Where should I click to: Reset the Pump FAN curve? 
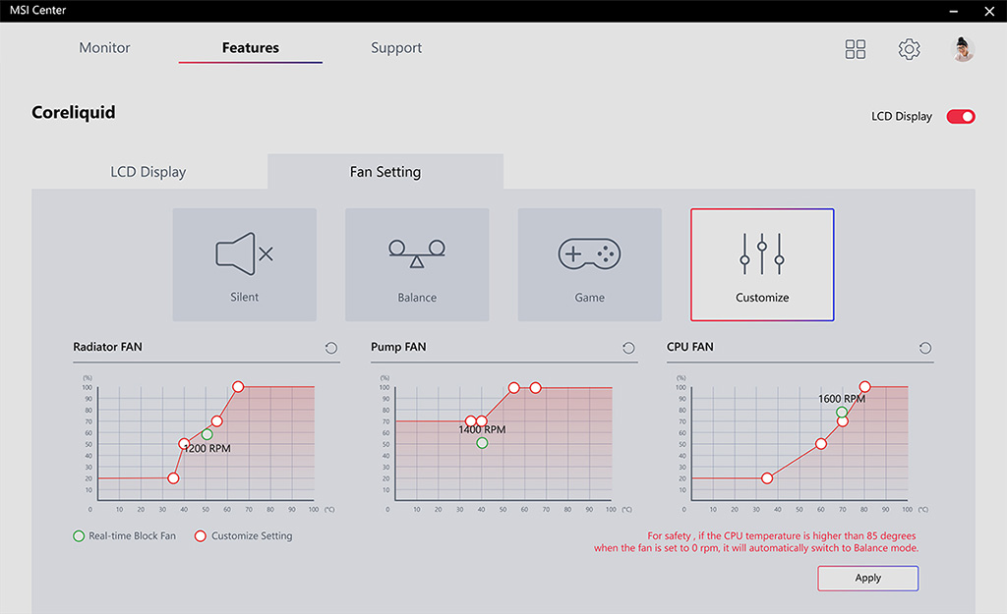click(628, 348)
